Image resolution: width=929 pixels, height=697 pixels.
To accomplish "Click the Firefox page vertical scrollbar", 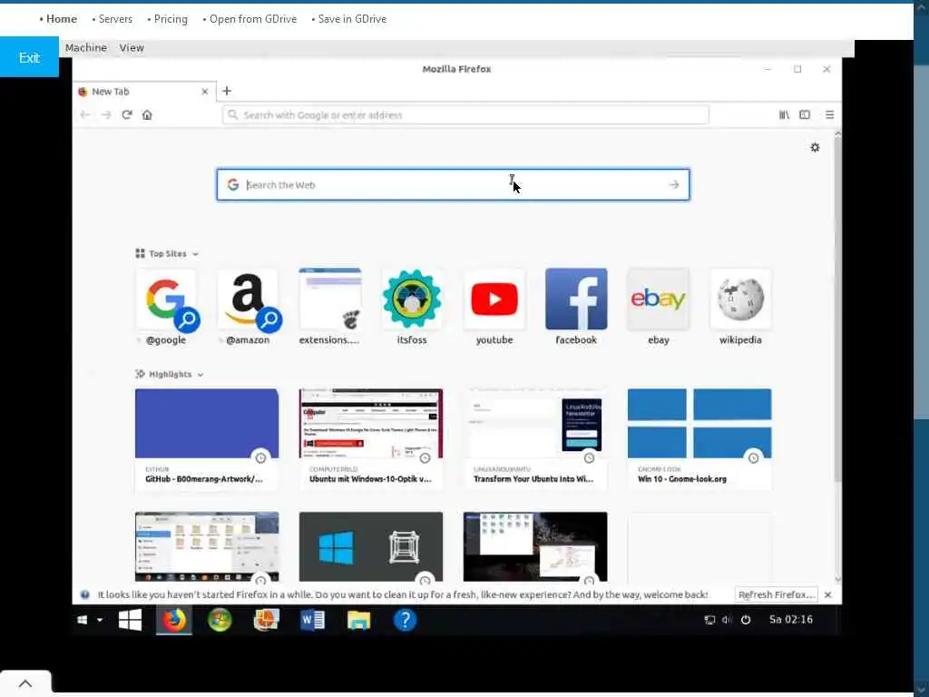I will (x=837, y=309).
